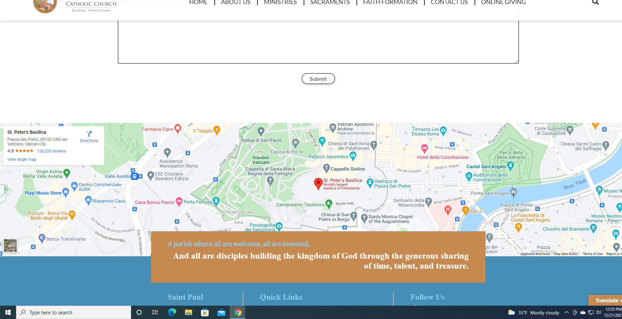Open the Faith Formation menu
This screenshot has height=319, width=622.
click(x=390, y=3)
